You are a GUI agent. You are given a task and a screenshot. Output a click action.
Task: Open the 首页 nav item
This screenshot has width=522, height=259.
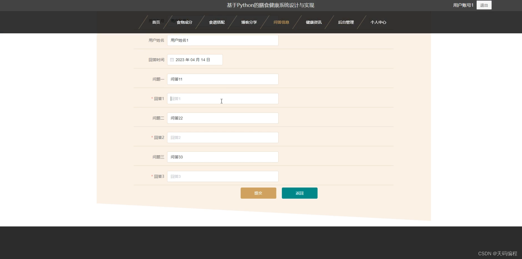(x=156, y=22)
